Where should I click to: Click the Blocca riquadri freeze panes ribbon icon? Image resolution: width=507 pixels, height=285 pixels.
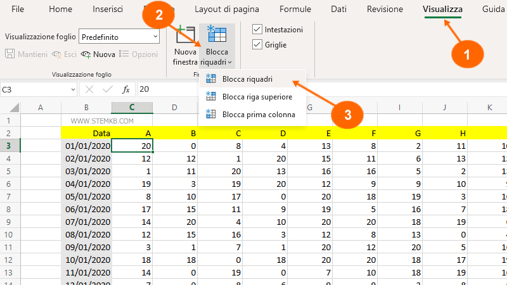coord(217,37)
